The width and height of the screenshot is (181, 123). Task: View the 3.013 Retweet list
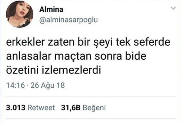tap(30, 108)
